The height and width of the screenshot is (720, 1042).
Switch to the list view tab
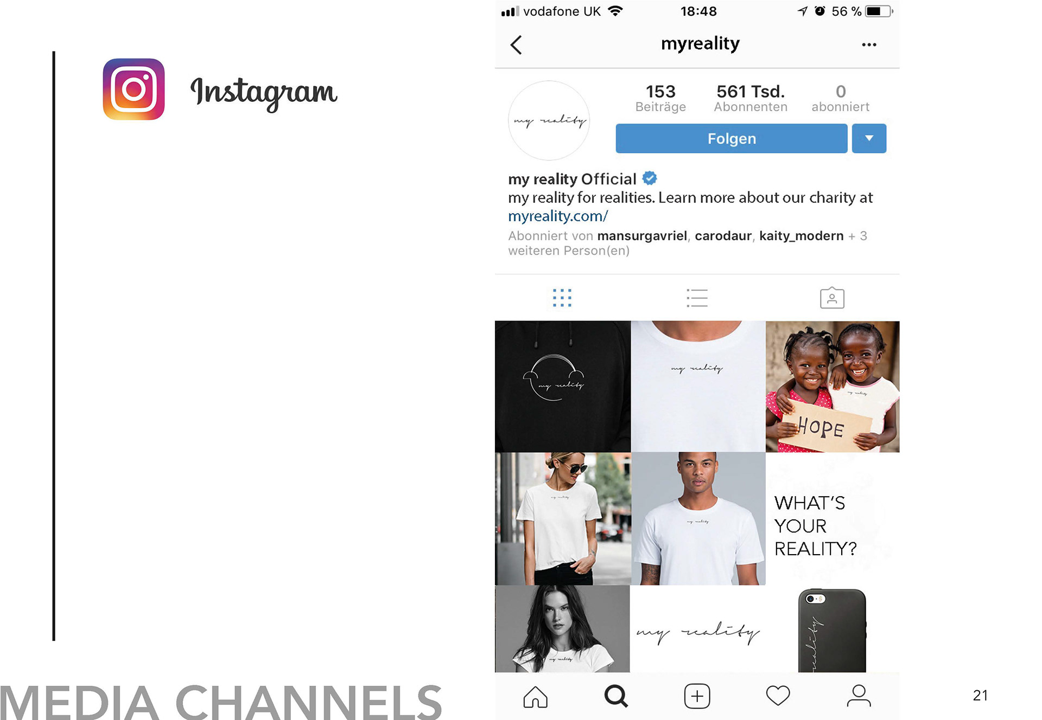pyautogui.click(x=697, y=298)
